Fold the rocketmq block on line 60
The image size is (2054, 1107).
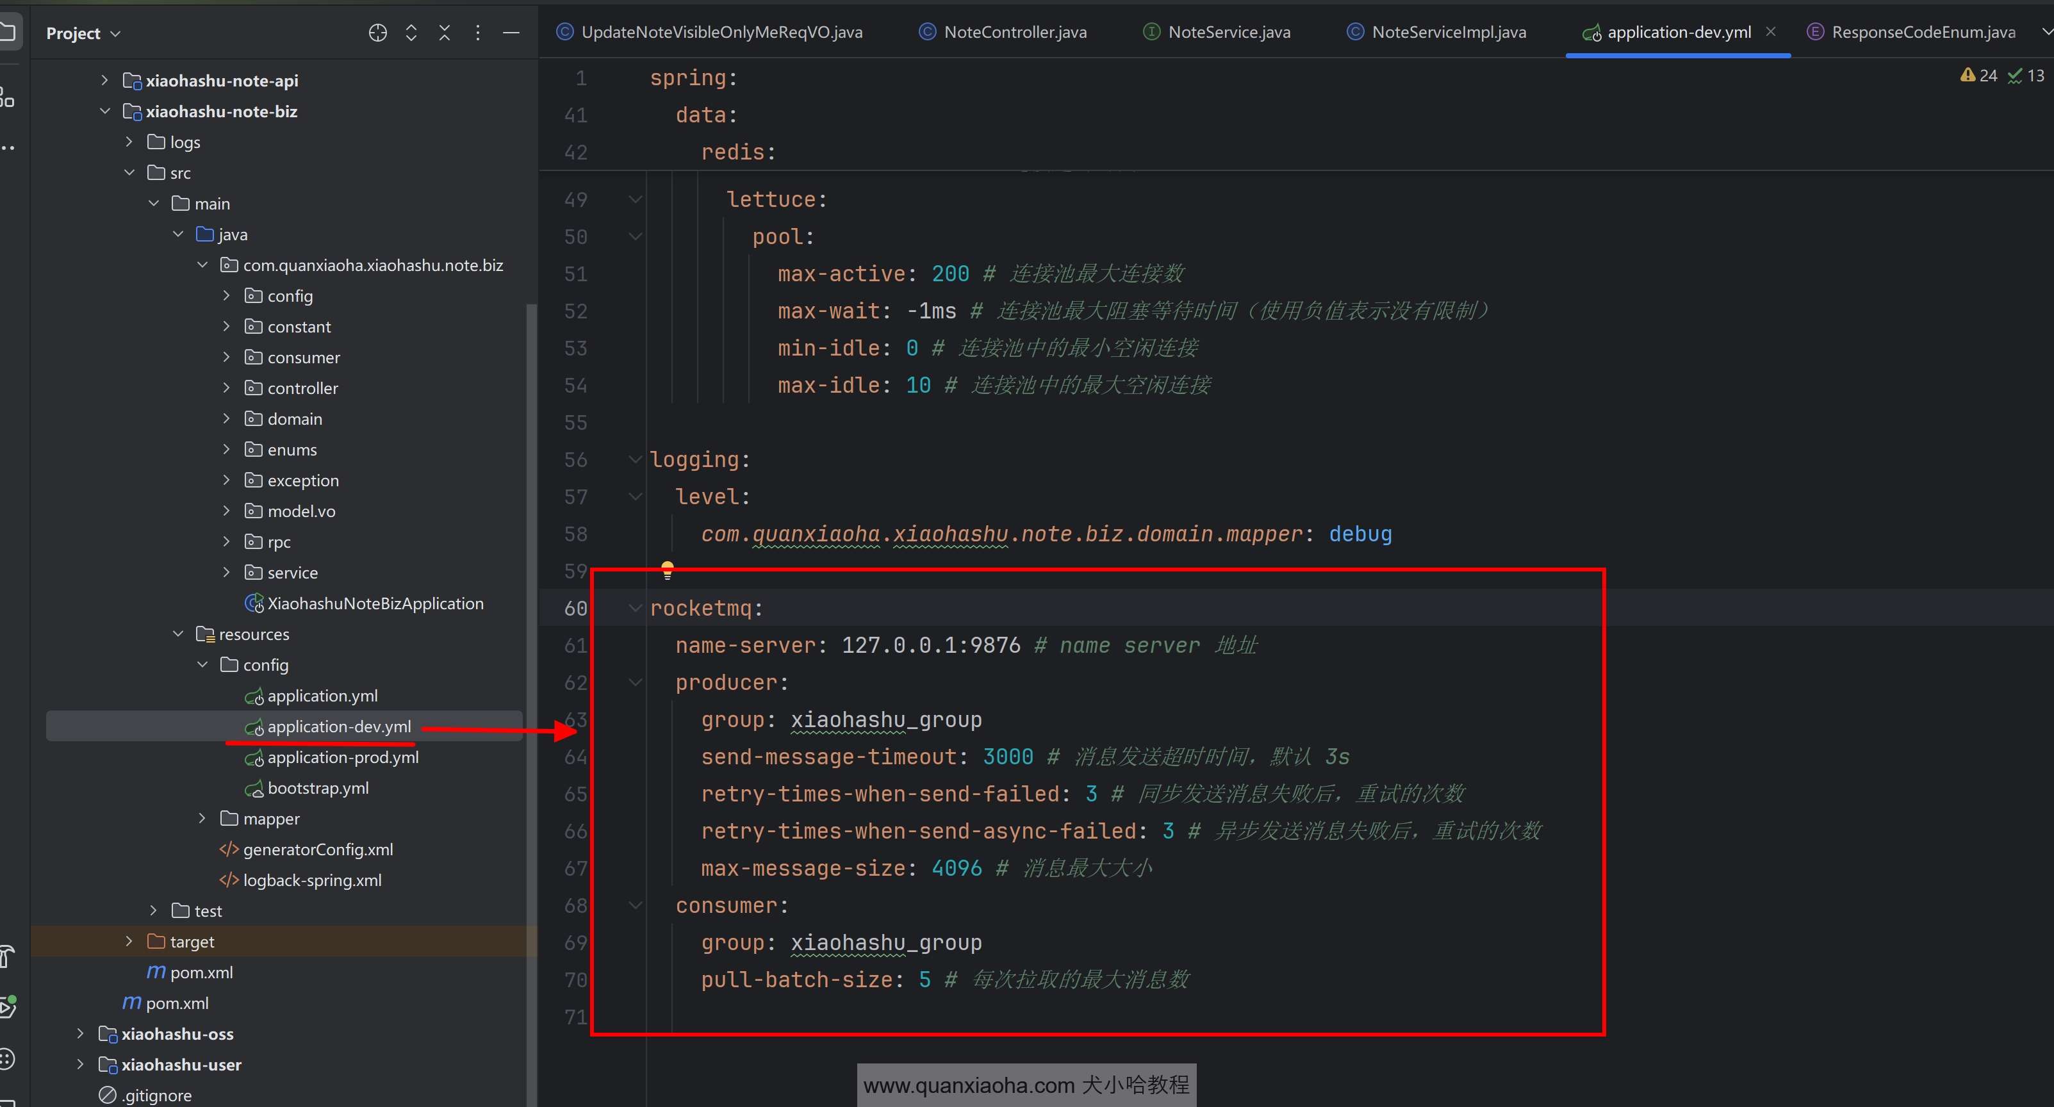(x=636, y=609)
